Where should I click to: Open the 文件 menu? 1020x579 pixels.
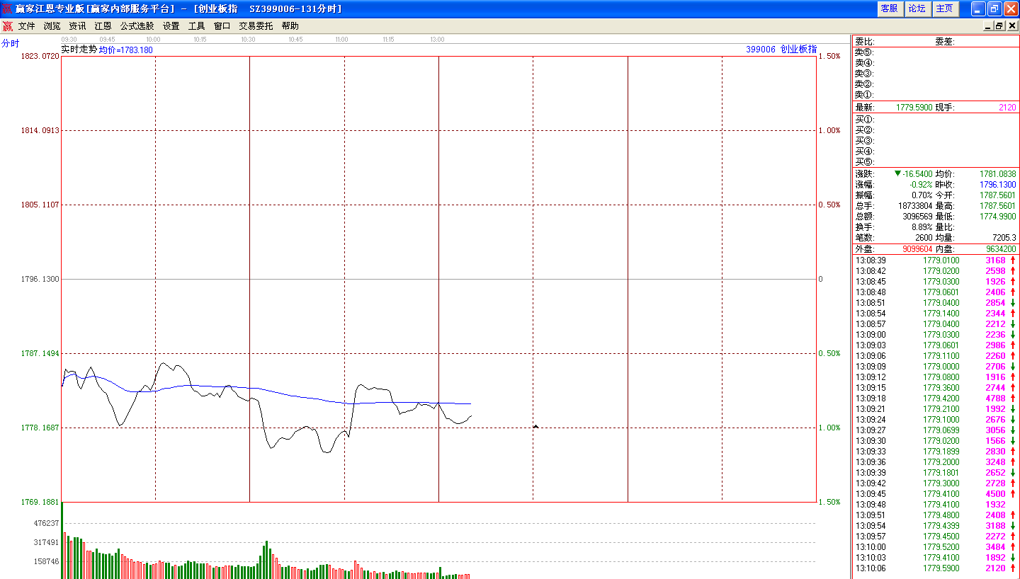pos(27,26)
